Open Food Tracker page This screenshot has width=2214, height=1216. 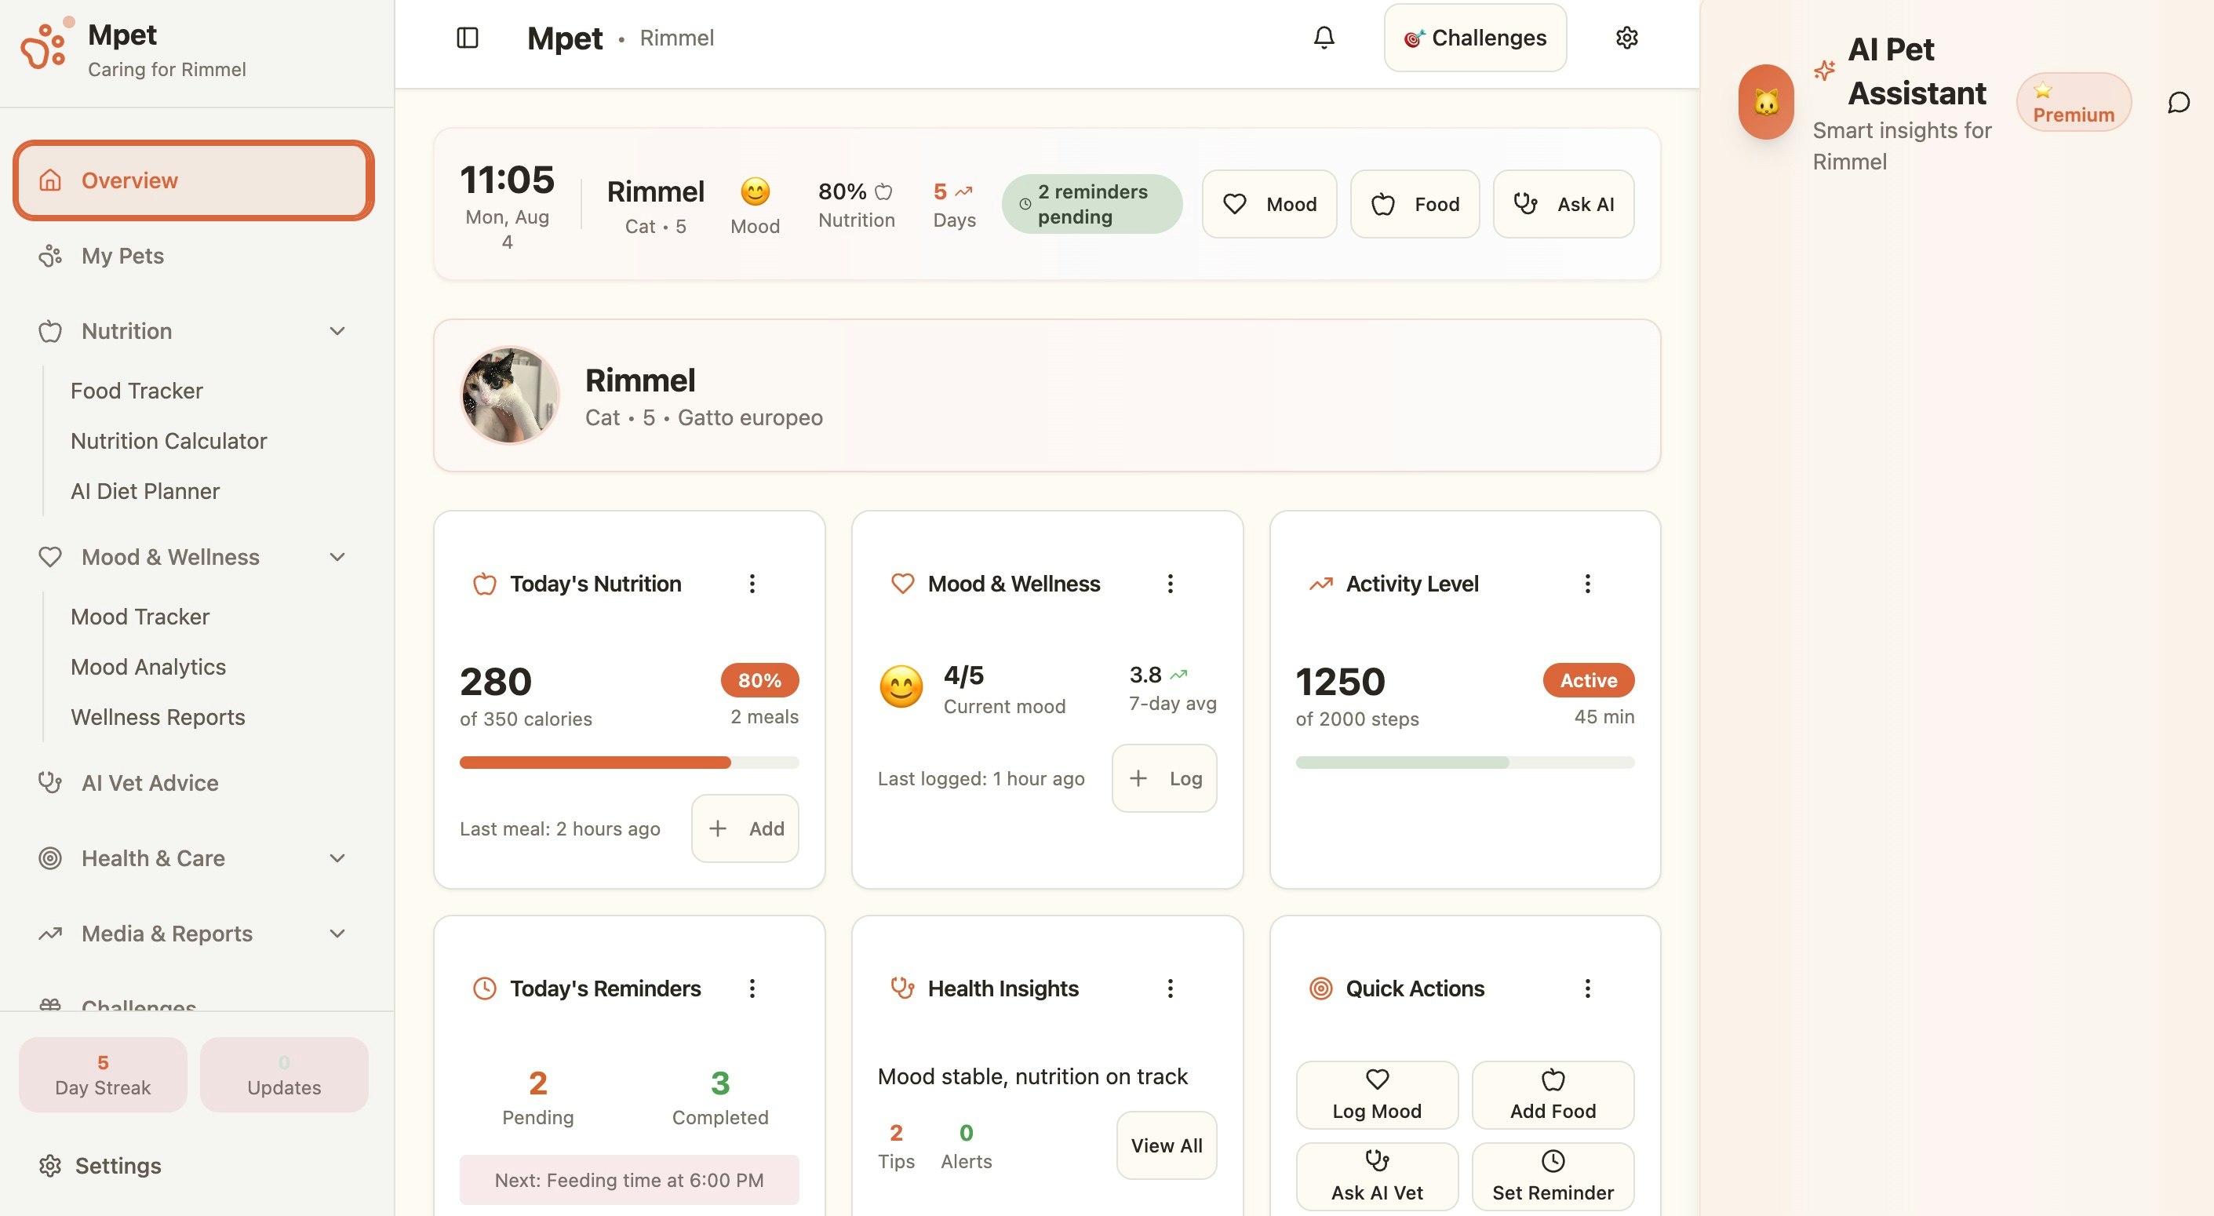click(137, 391)
